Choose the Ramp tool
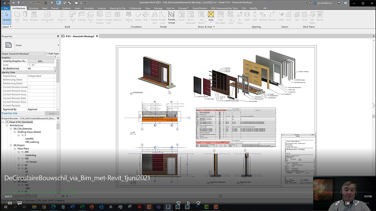Image resolution: width=376 pixels, height=211 pixels. click(x=138, y=16)
